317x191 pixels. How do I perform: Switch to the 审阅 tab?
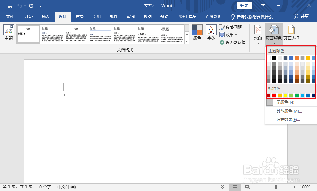131,17
